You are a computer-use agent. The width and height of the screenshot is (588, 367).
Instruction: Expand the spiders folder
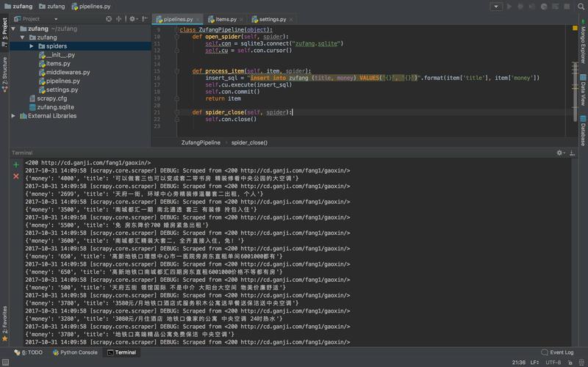point(32,46)
